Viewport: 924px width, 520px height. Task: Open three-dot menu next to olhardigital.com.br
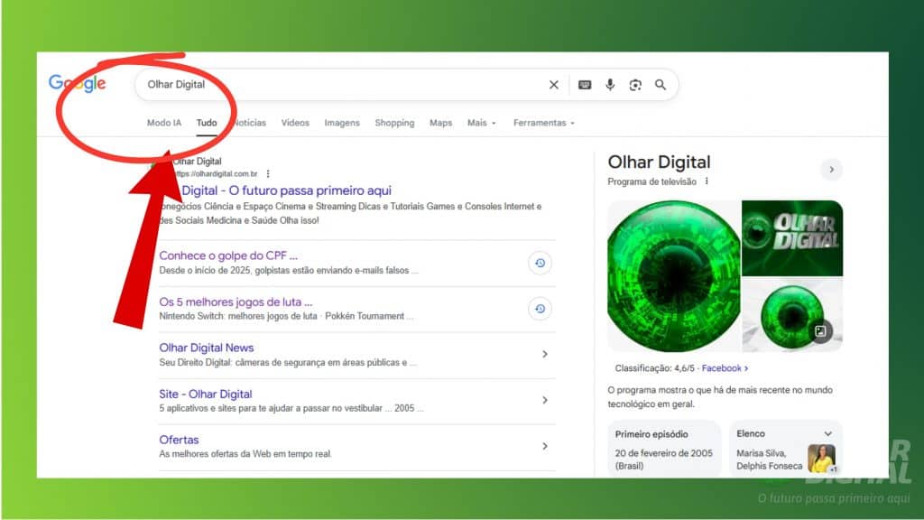tap(268, 173)
